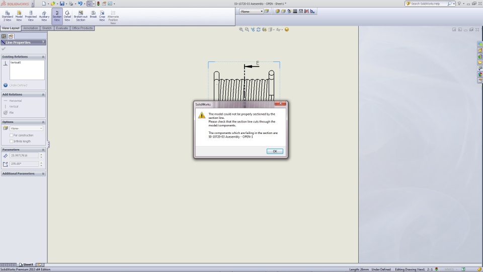Open Help question mark menu
The image size is (483, 272).
[459, 4]
